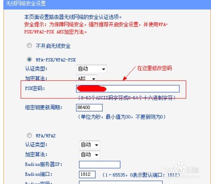The height and width of the screenshot is (184, 211).
Task: Open 认证类型 dropdown under WPA/WPA2
Action: [x=89, y=145]
